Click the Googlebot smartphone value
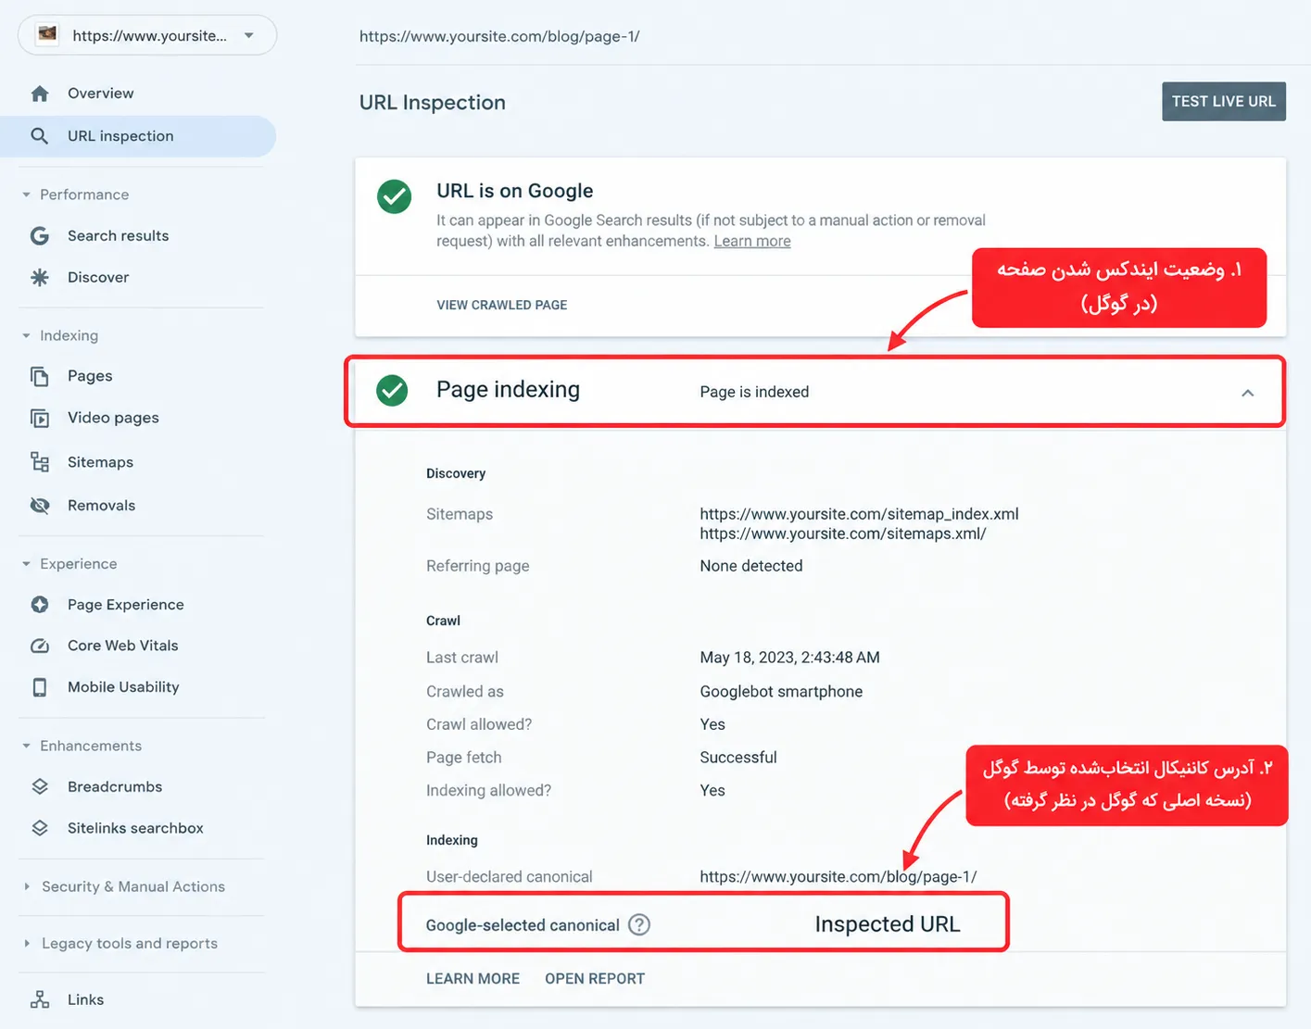 [781, 692]
